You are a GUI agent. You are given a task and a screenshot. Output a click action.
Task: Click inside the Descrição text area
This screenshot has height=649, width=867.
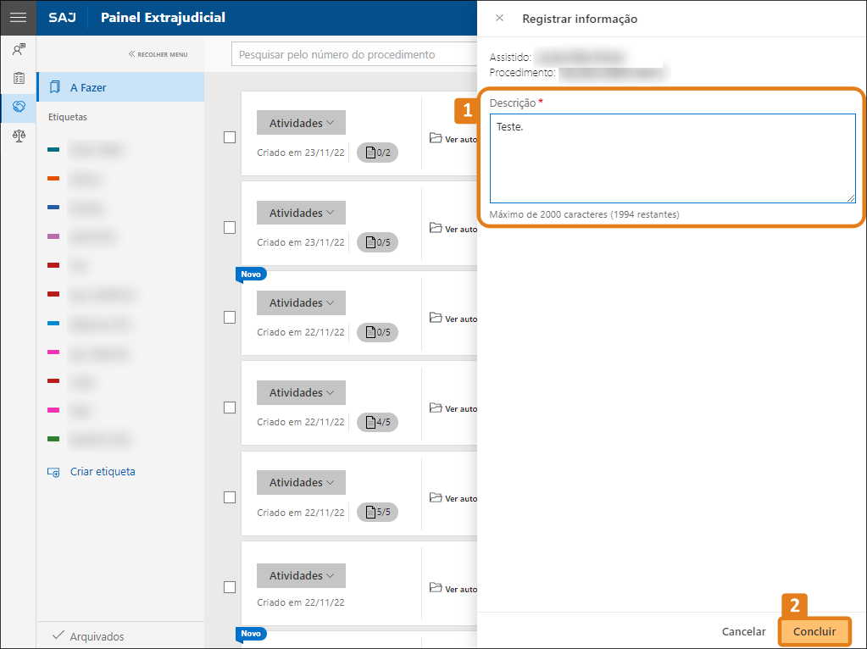pyautogui.click(x=672, y=158)
